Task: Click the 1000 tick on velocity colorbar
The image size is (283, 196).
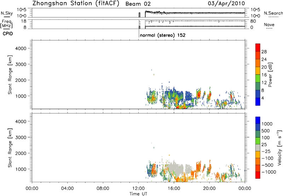Action: 267,124
